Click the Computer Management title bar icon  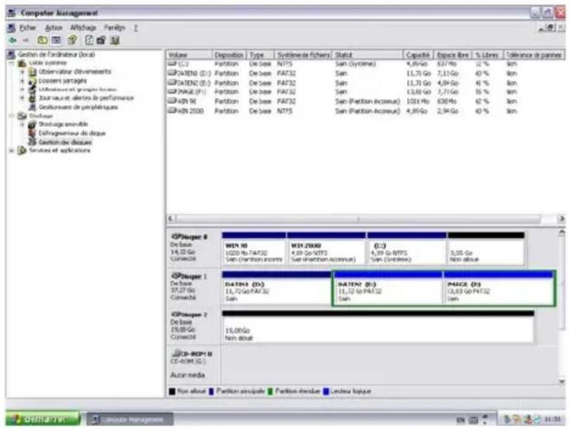point(12,13)
